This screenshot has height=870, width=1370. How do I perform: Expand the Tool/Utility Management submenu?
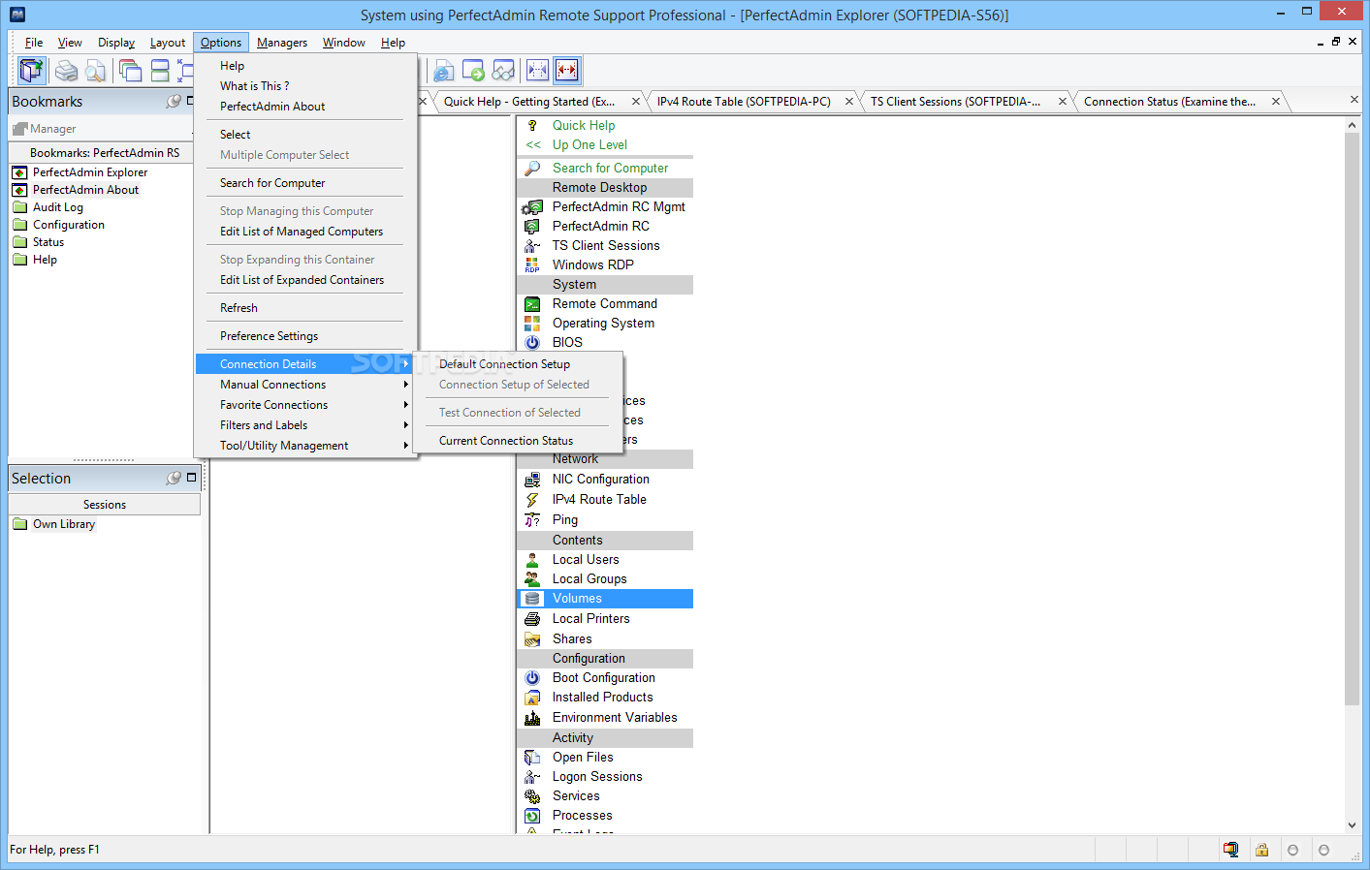304,446
